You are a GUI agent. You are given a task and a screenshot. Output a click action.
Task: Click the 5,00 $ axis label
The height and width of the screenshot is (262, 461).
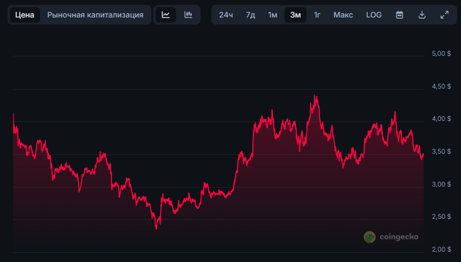pyautogui.click(x=441, y=54)
